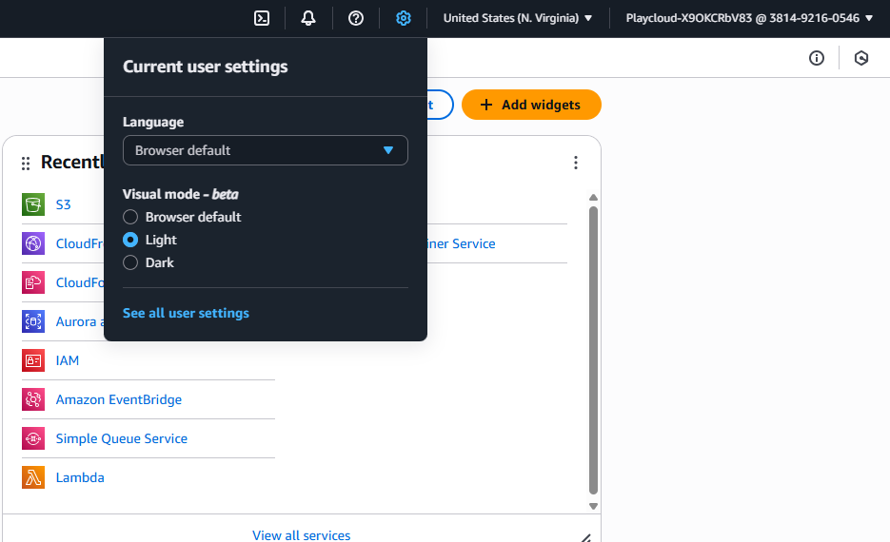Click the Lambda service icon
The image size is (890, 542).
(33, 477)
